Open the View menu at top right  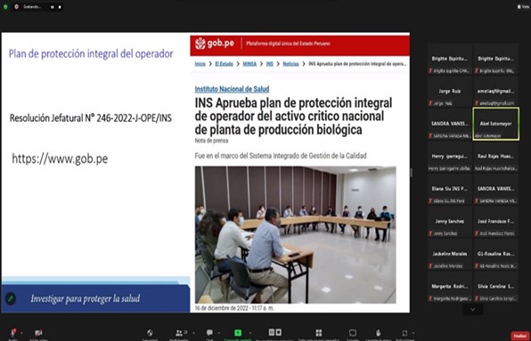coord(524,7)
